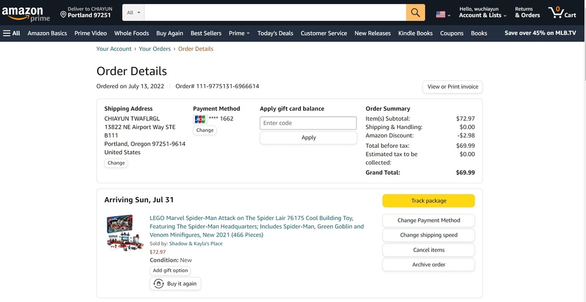Click the Amazon Prime logo
The height and width of the screenshot is (302, 586).
pos(25,14)
